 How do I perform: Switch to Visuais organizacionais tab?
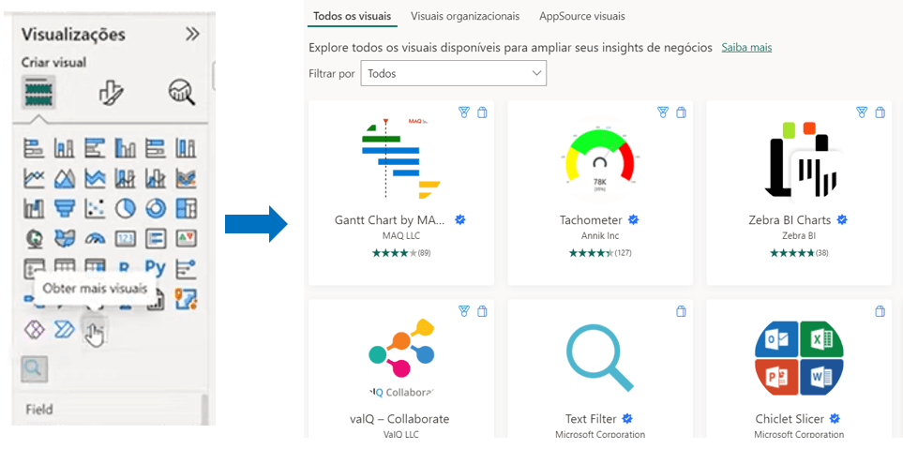pyautogui.click(x=464, y=16)
